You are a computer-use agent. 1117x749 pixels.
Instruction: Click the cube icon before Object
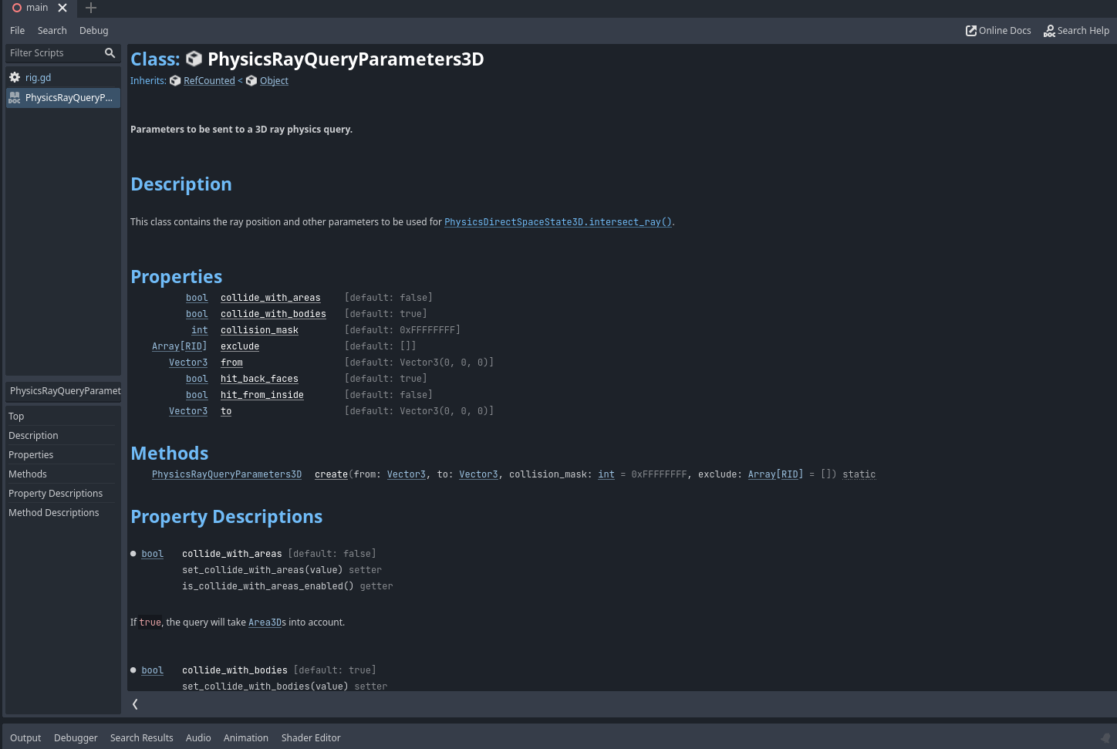tap(251, 81)
